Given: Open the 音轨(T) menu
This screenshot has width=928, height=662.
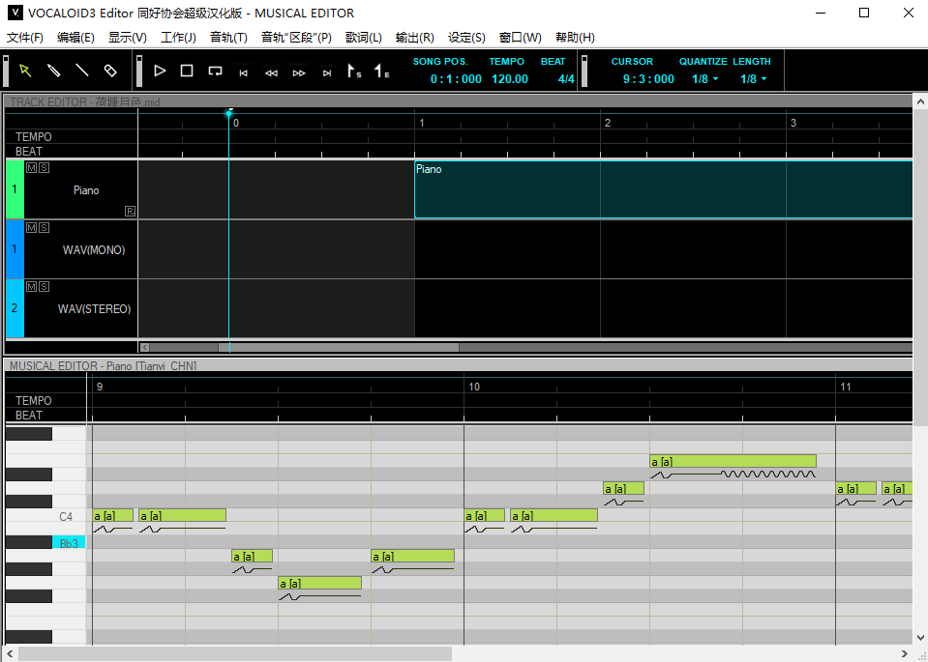Looking at the screenshot, I should (x=228, y=38).
